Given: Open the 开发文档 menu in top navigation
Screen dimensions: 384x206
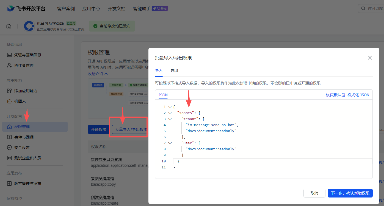Looking at the screenshot, I should 117,9.
